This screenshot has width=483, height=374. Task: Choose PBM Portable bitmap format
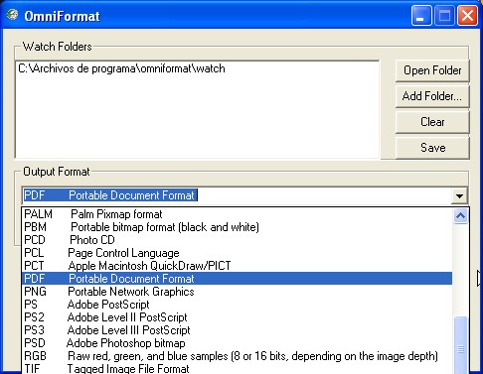[237, 227]
